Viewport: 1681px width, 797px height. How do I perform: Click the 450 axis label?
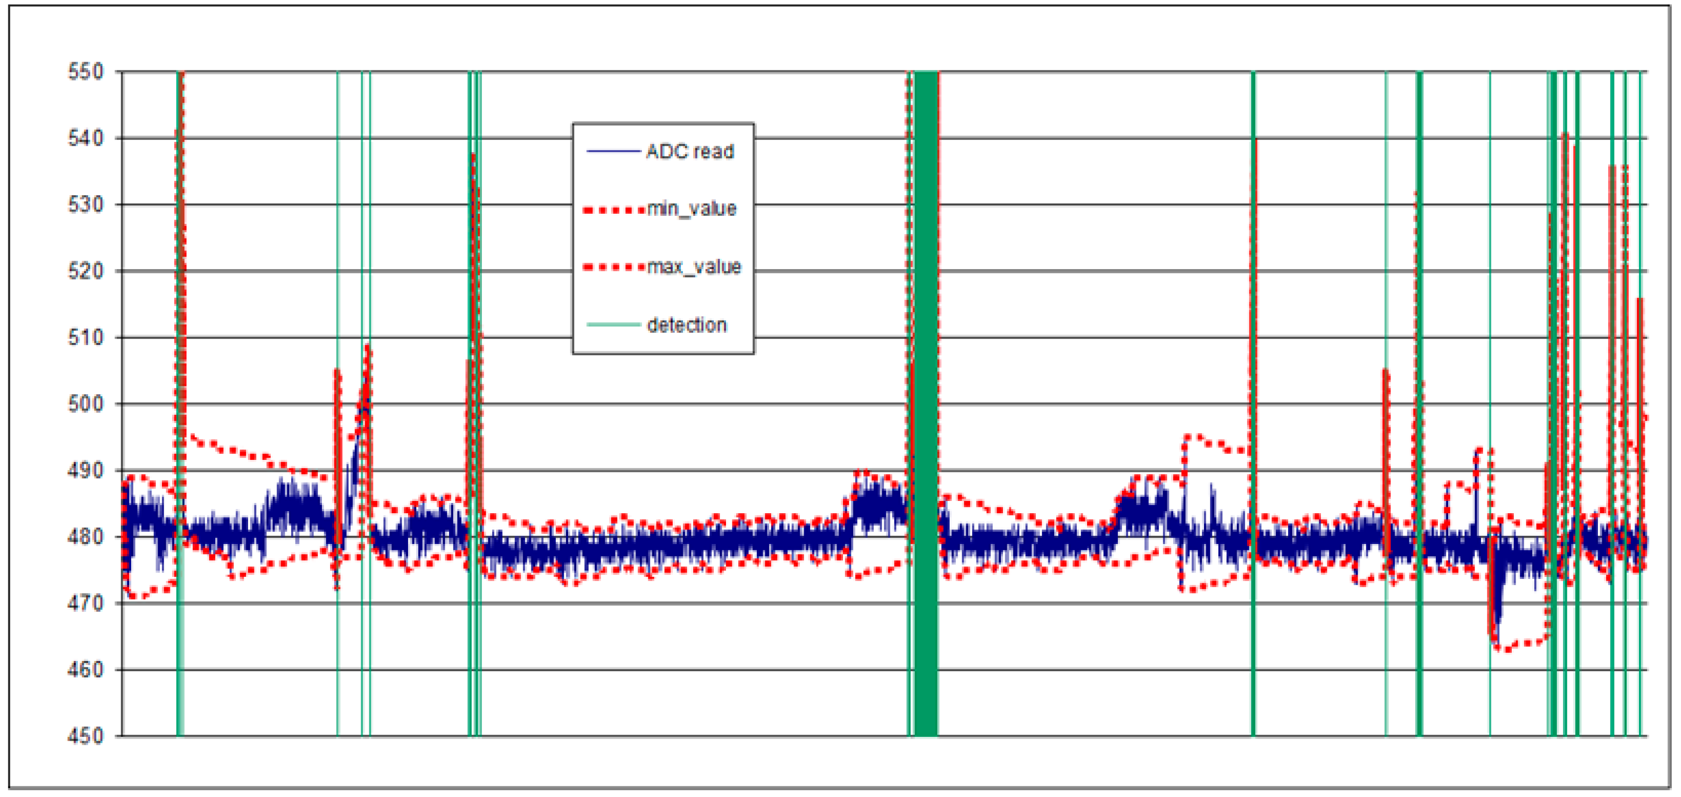coord(86,735)
